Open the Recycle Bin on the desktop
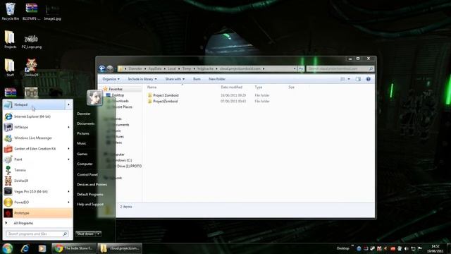Viewport: 451px width, 254px height. (x=10, y=11)
